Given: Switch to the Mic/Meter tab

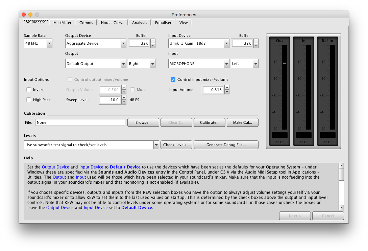Looking at the screenshot, I should pyautogui.click(x=63, y=23).
